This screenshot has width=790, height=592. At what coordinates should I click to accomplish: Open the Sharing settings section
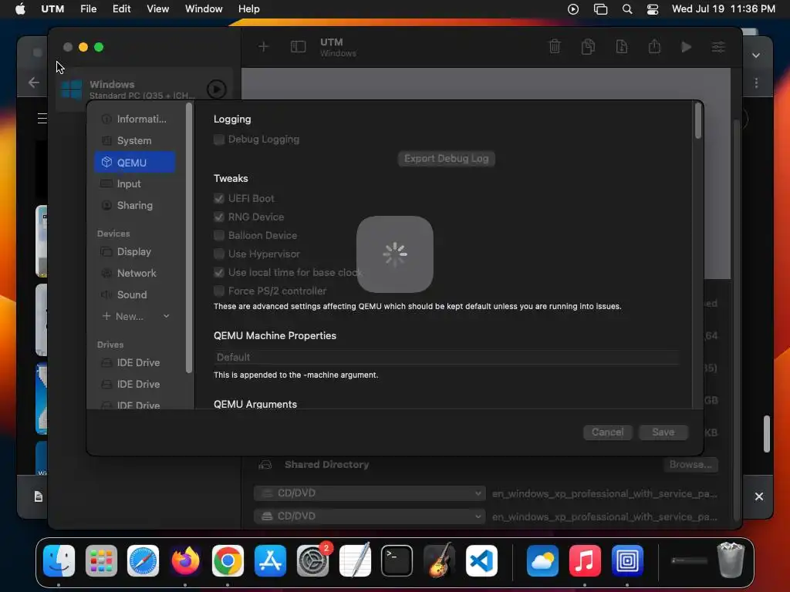pos(134,205)
